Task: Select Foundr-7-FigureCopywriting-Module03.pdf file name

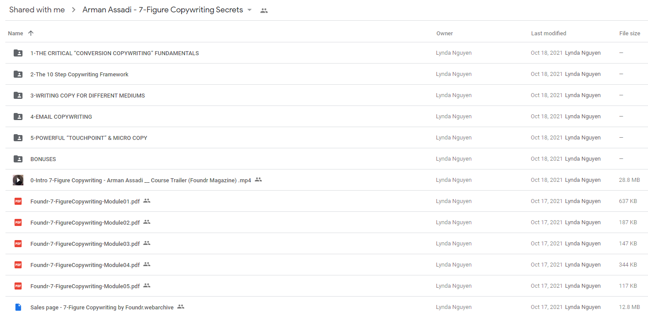Action: [85, 244]
